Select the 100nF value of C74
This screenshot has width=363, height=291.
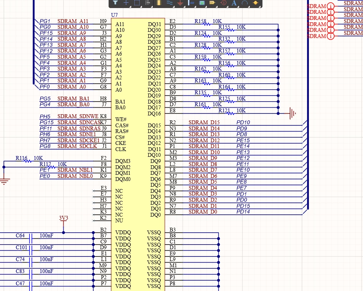pos(46,259)
